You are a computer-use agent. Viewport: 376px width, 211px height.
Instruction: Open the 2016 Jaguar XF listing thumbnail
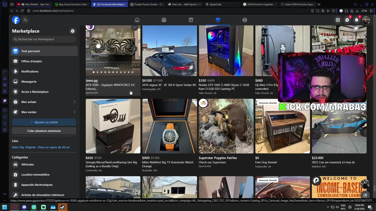169,51
